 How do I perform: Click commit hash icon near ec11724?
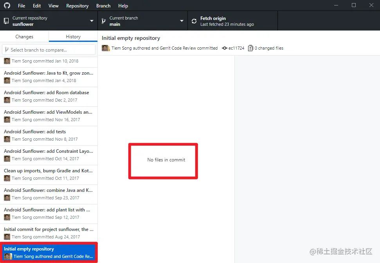click(224, 48)
